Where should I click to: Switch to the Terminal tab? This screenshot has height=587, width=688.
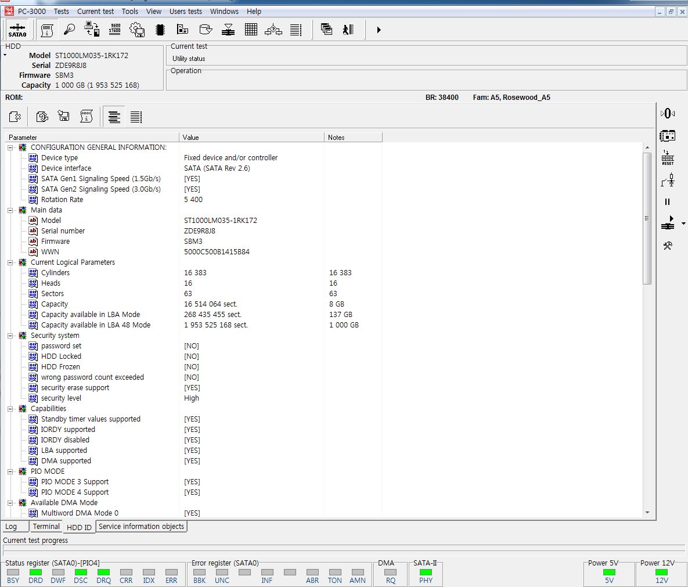[x=46, y=527]
